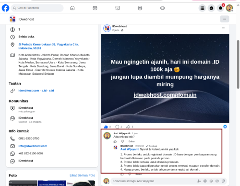
Task: Open account profile avatar menu
Action: (229, 8)
